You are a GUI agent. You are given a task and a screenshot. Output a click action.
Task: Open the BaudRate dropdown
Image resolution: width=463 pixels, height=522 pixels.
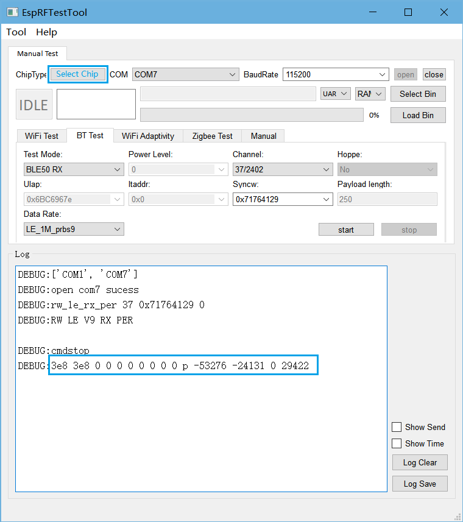click(x=336, y=74)
